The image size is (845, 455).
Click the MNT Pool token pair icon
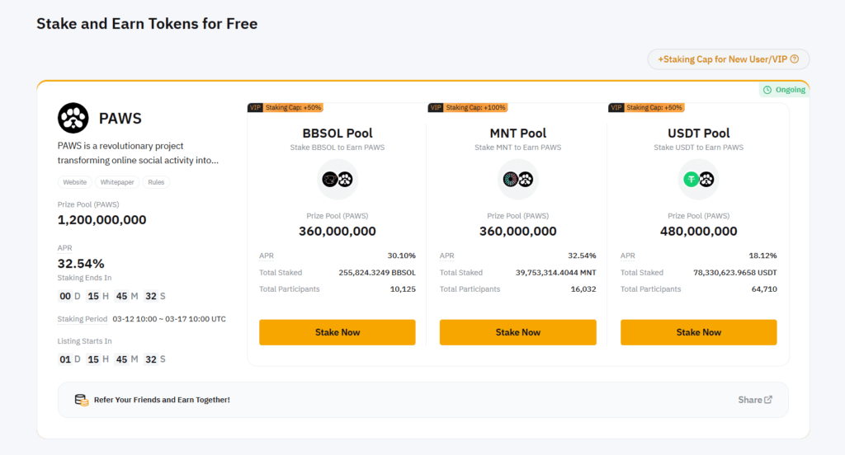[x=518, y=180]
